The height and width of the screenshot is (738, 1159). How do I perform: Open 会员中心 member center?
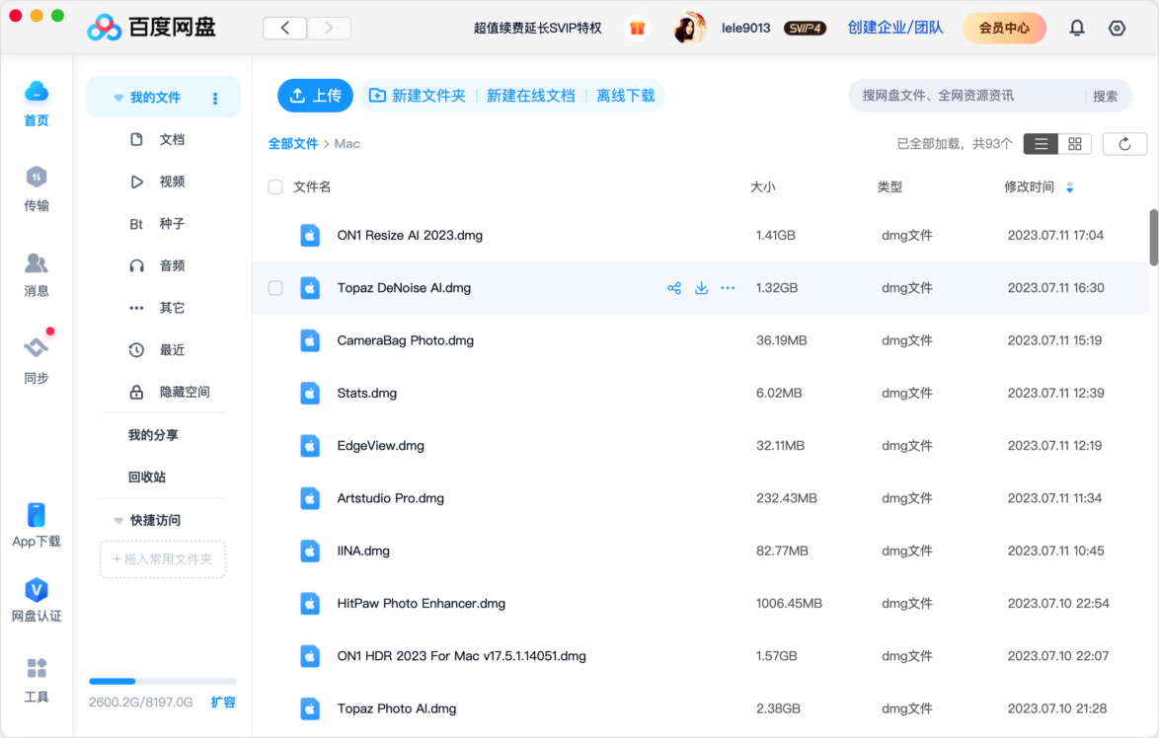(1004, 28)
